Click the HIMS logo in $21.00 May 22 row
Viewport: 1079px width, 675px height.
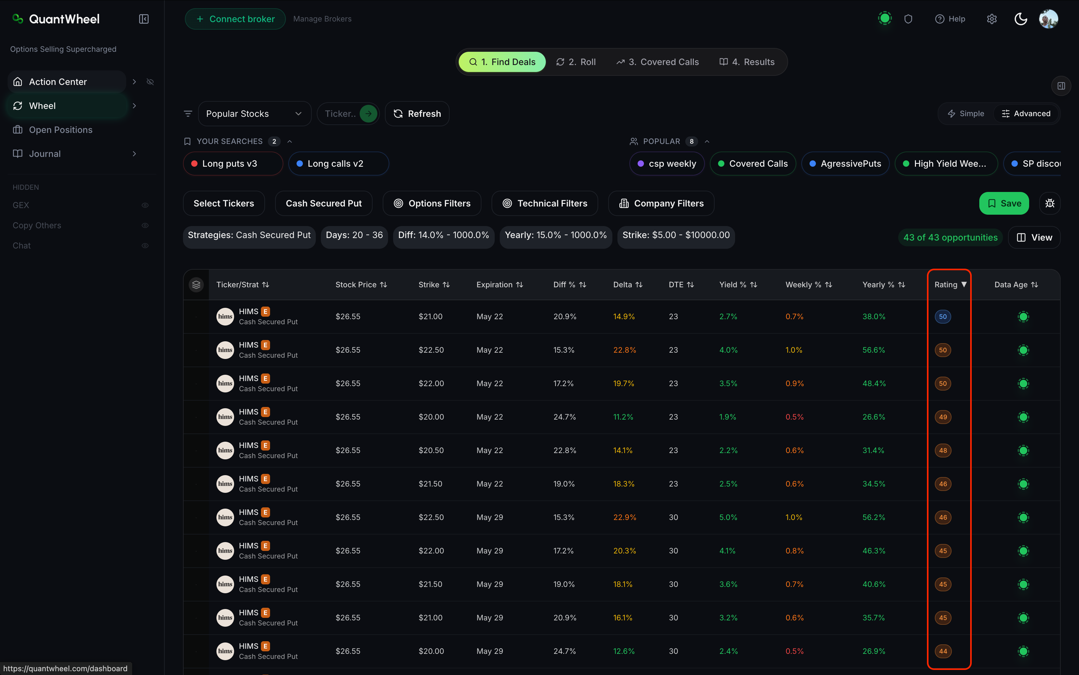coord(225,317)
